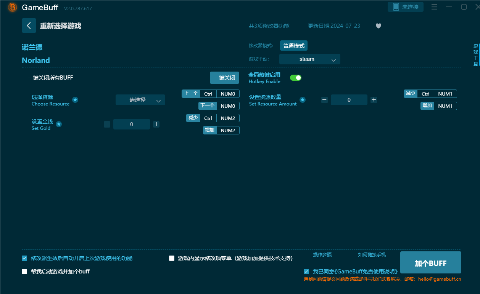Open the steam platform dropdown
Image resolution: width=480 pixels, height=294 pixels.
click(x=310, y=59)
